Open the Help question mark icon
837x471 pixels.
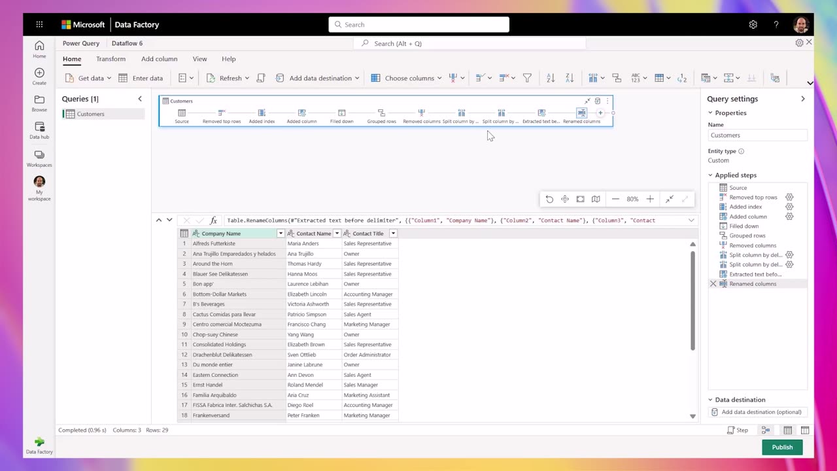click(x=776, y=24)
